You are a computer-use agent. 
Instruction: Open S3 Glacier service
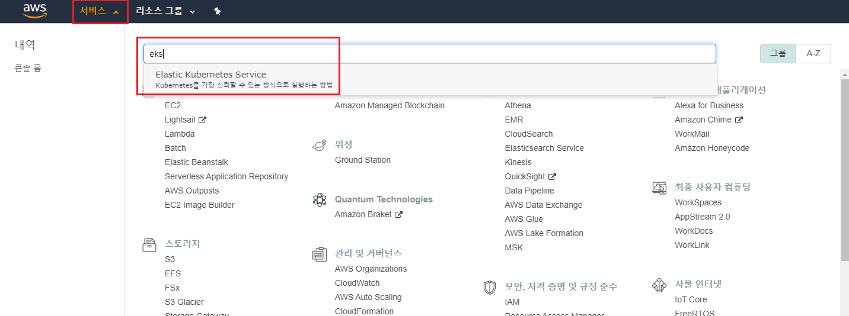click(184, 302)
